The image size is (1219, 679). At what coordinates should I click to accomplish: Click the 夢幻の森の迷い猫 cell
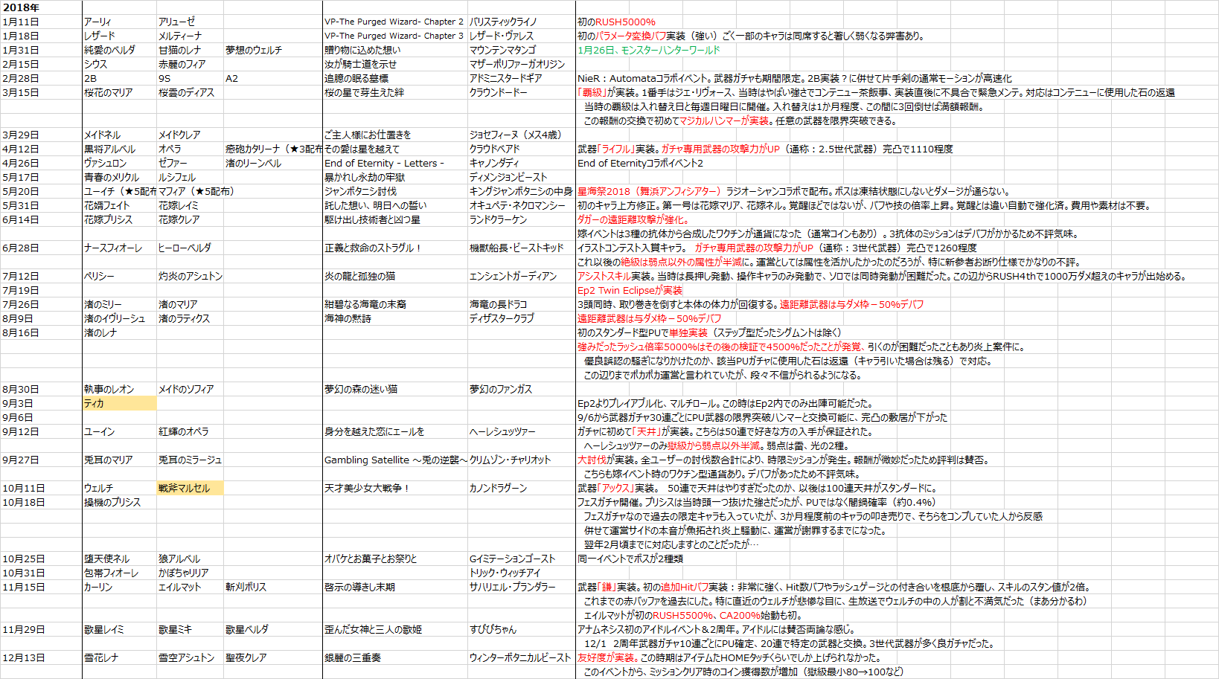tap(395, 389)
